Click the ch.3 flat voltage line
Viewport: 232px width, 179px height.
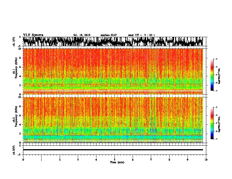click(113, 150)
